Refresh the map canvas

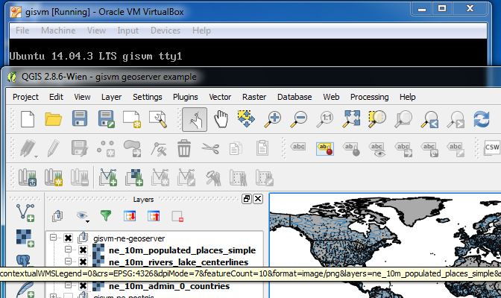pyautogui.click(x=482, y=119)
